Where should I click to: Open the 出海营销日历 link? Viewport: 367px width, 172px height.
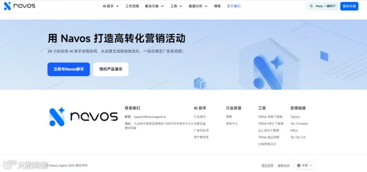[267, 144]
